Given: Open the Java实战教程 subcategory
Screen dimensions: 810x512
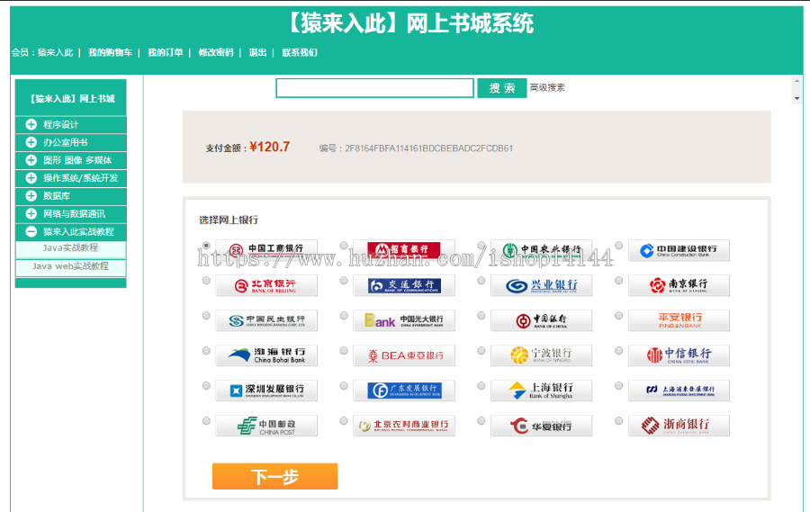Looking at the screenshot, I should (x=70, y=248).
